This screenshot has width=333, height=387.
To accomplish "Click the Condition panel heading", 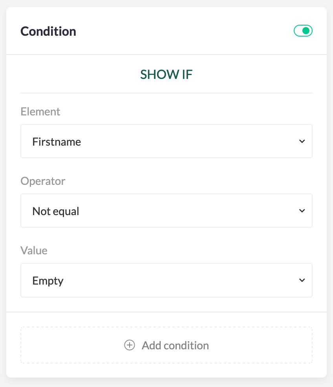I will pos(48,31).
